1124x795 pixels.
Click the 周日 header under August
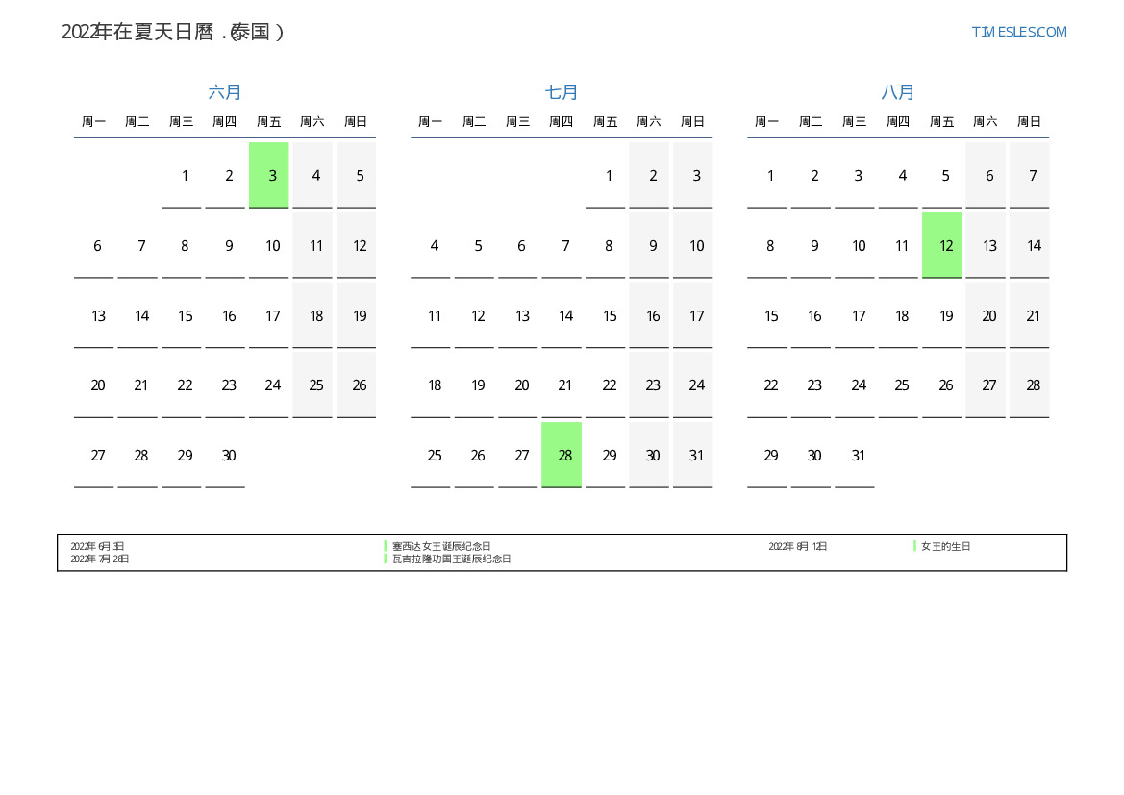click(x=1029, y=122)
